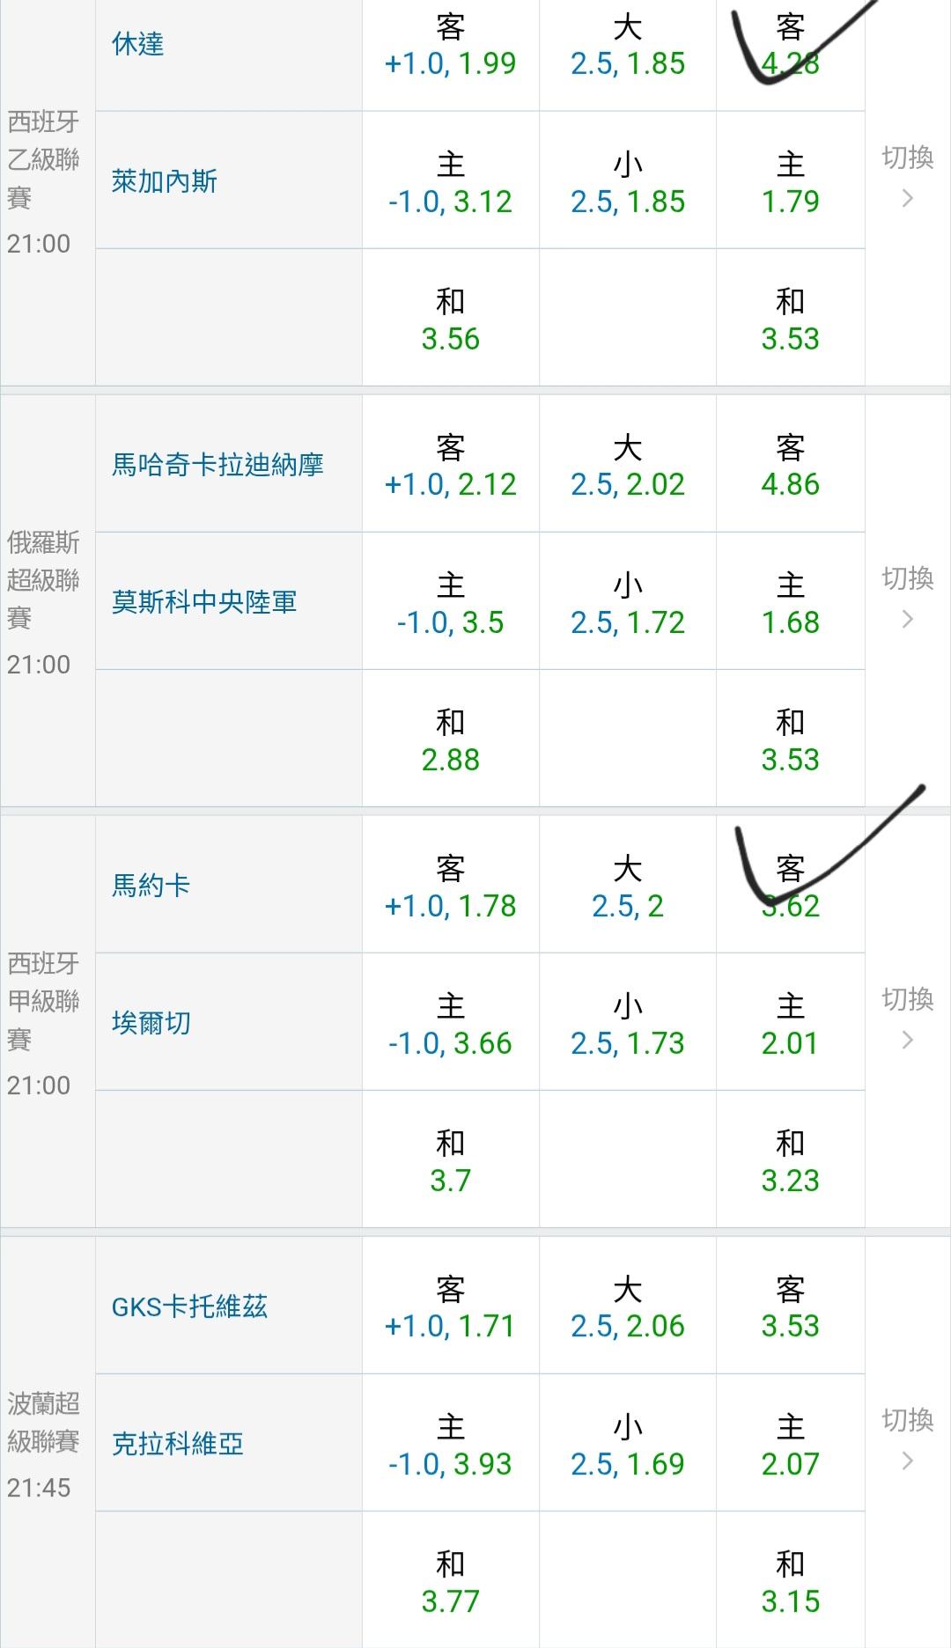Select away win odds 4.86
The height and width of the screenshot is (1648, 951).
click(x=790, y=467)
